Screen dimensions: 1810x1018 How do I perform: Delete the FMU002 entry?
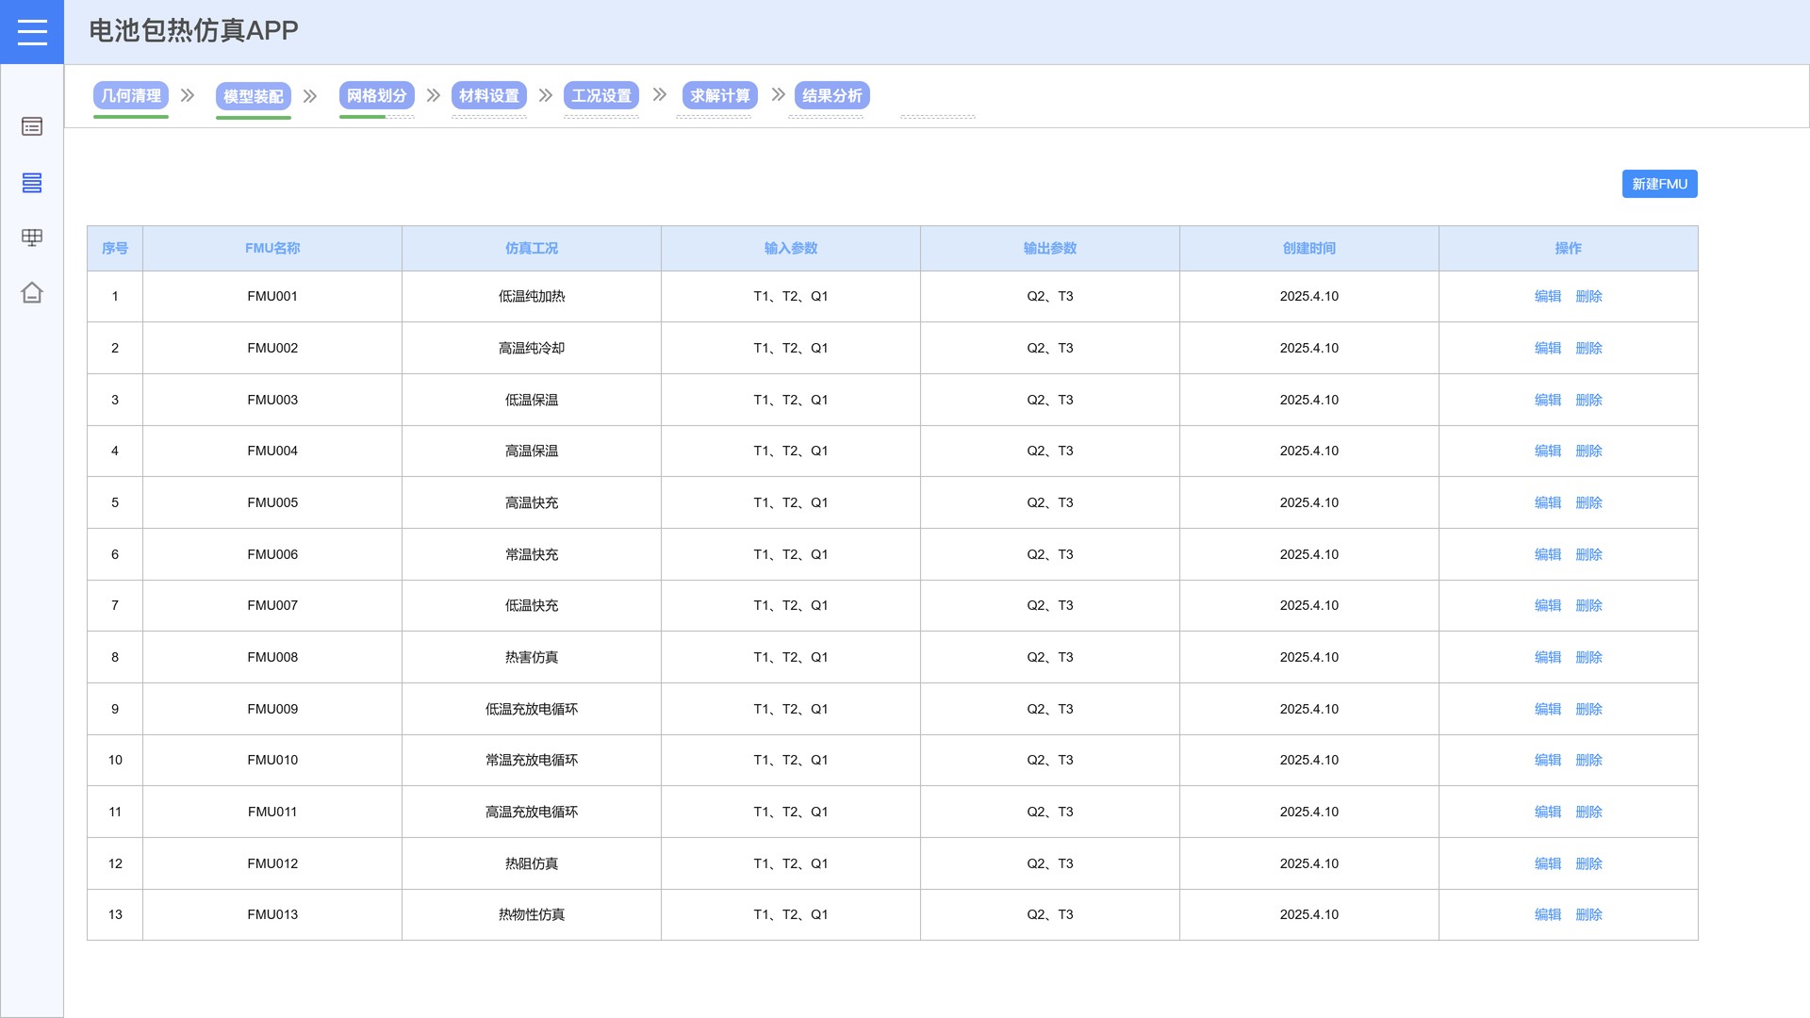click(1589, 349)
